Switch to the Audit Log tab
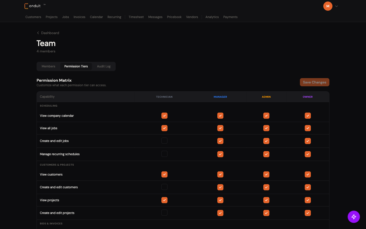The width and height of the screenshot is (366, 229). [104, 66]
